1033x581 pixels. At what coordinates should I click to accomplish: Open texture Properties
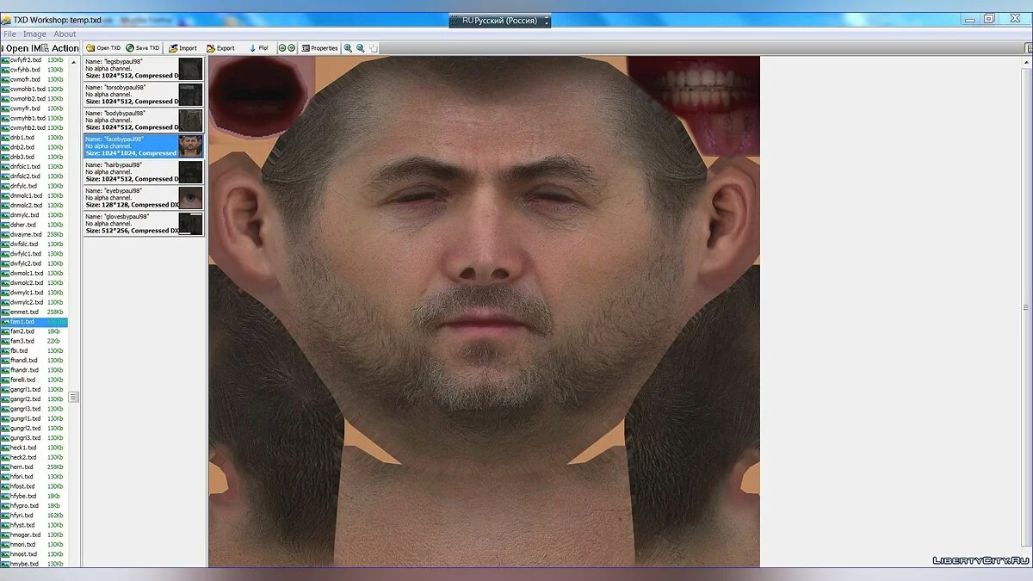320,48
